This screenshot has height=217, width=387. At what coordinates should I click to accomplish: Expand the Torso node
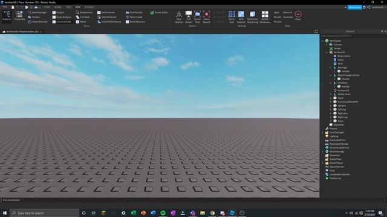pos(331,121)
